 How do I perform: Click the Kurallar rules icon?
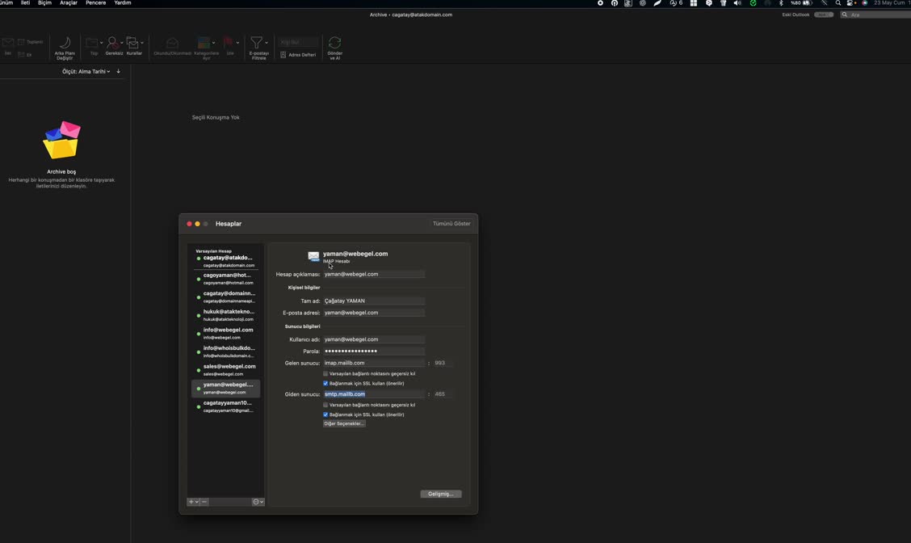click(133, 44)
